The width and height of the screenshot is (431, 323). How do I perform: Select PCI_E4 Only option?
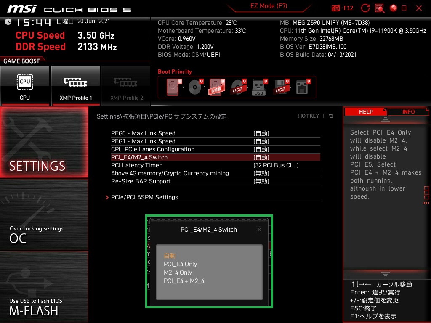pos(180,264)
